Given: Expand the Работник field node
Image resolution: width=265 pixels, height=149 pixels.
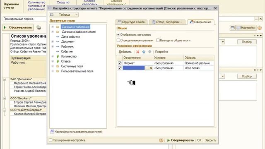Looking at the screenshot, I should [53, 46].
